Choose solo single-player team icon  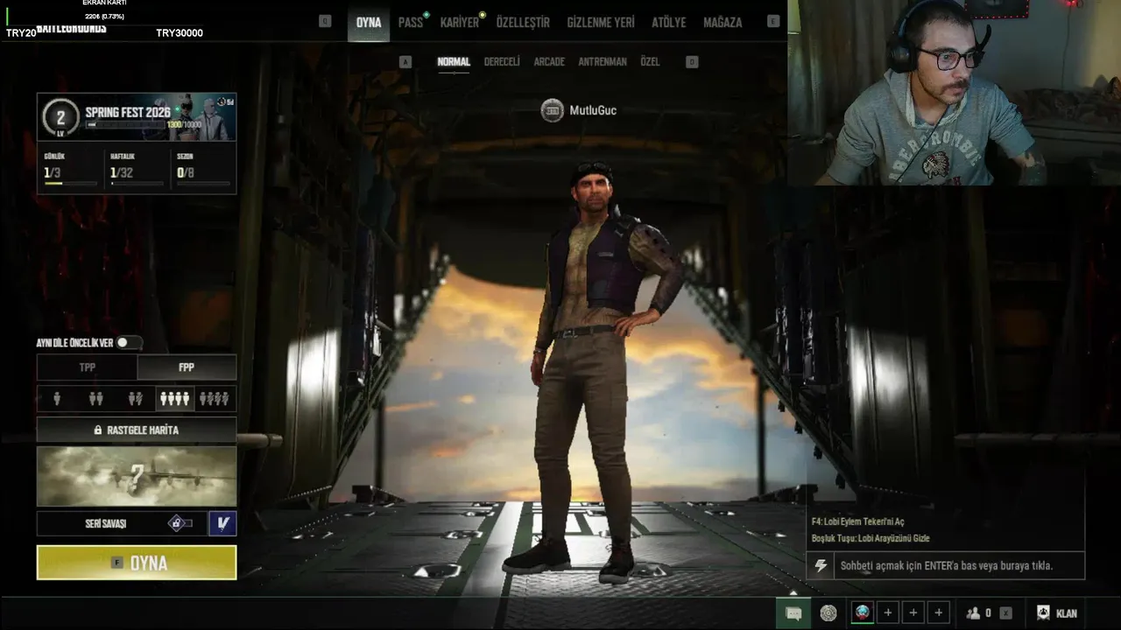(x=57, y=399)
